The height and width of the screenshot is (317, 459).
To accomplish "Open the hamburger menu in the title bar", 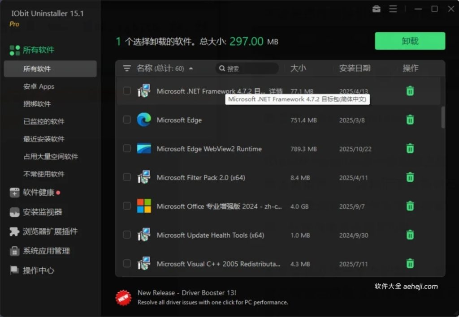I will click(x=392, y=9).
